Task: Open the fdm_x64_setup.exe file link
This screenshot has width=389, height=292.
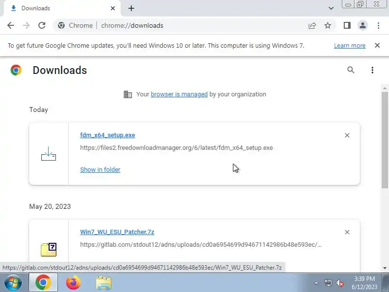Action: pyautogui.click(x=107, y=135)
